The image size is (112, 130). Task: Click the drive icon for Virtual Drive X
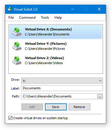coord(17,32)
